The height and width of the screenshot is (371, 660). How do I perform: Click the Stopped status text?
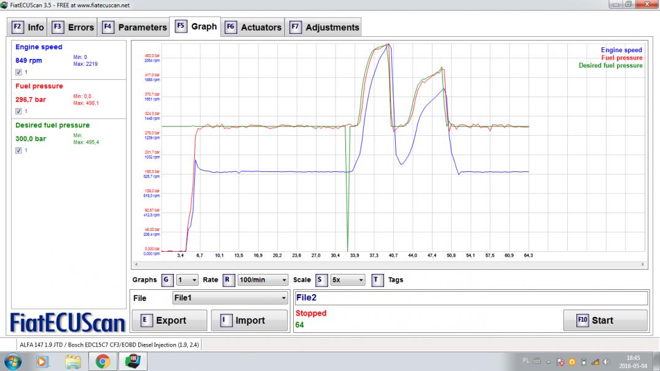point(311,313)
